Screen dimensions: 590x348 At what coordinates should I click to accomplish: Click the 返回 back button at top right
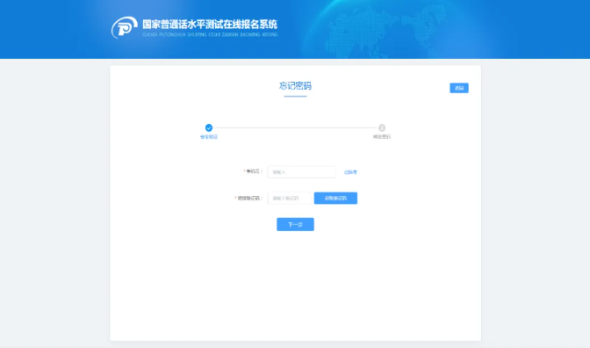(x=459, y=88)
